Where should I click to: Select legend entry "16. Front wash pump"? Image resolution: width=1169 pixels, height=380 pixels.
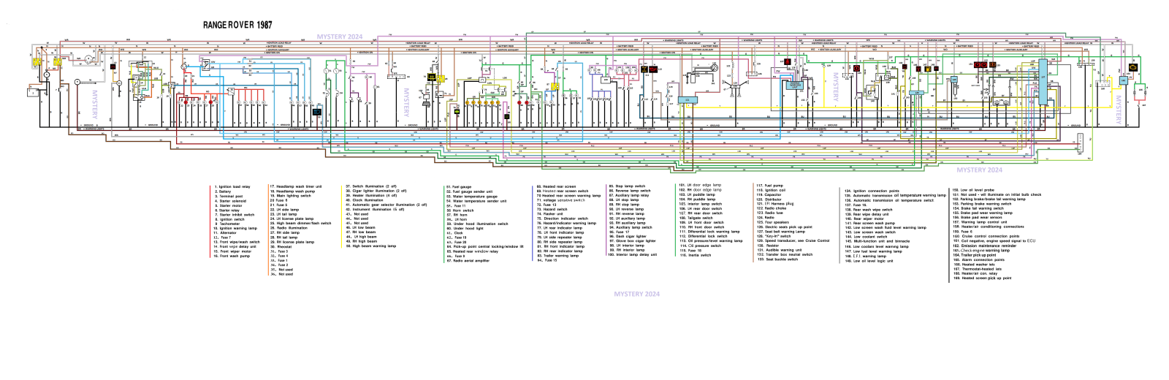232,256
